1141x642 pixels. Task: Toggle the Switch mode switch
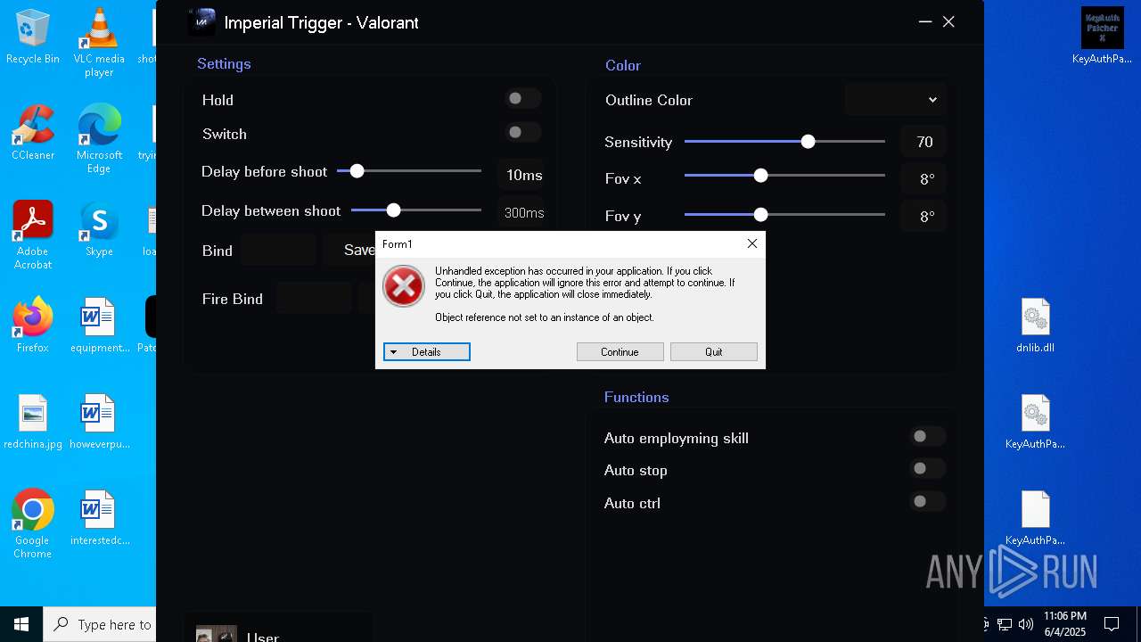522,133
